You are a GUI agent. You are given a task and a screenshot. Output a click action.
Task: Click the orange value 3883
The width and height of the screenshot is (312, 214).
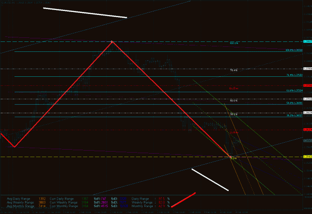[42, 203]
